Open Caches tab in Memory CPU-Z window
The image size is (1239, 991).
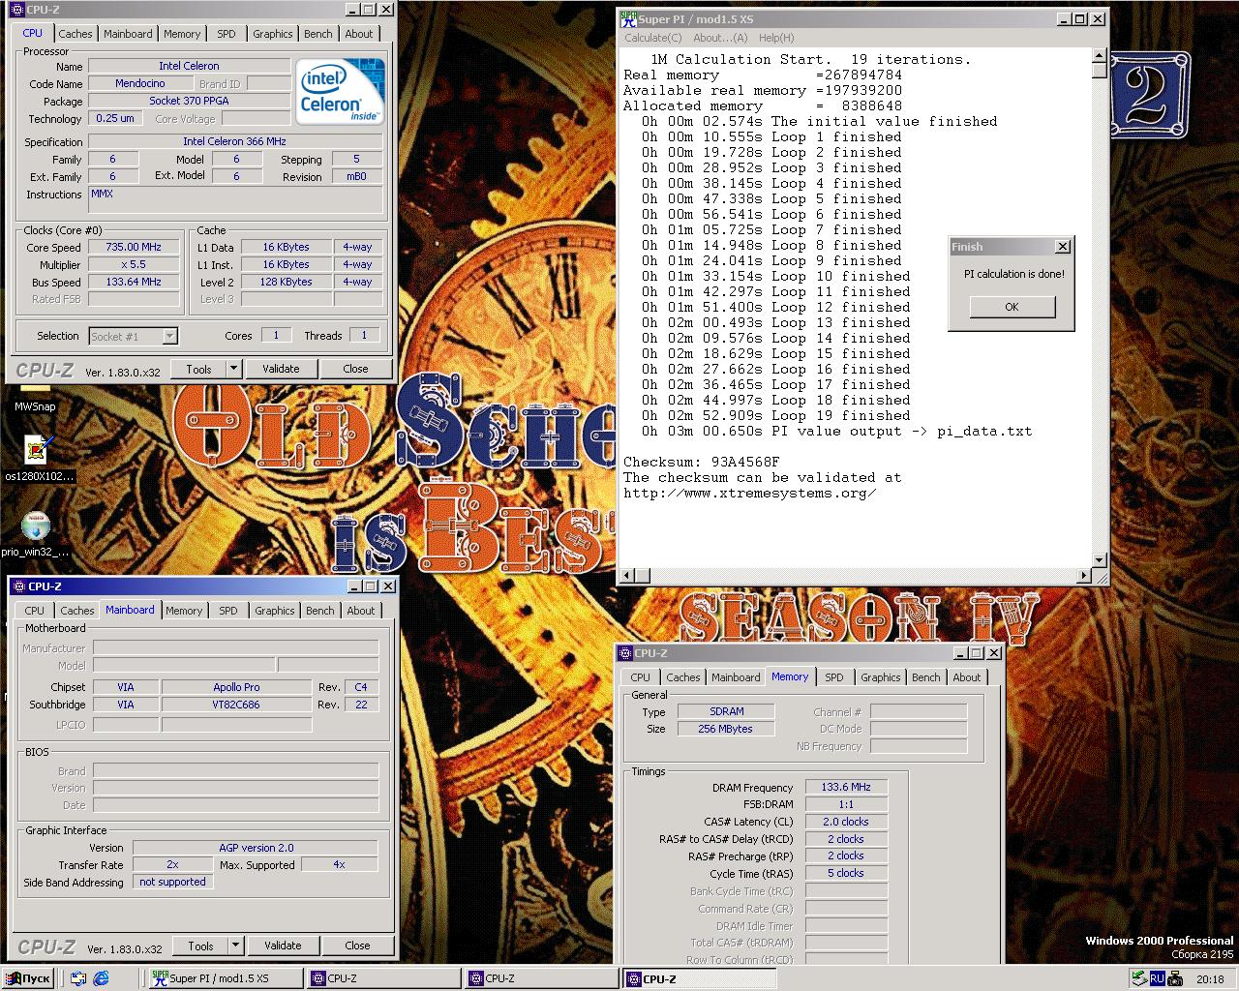point(682,677)
